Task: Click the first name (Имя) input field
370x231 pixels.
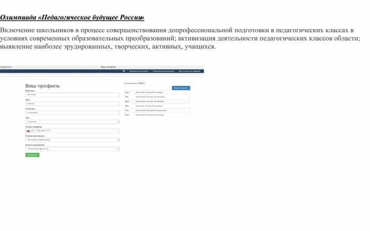Action: click(x=73, y=103)
